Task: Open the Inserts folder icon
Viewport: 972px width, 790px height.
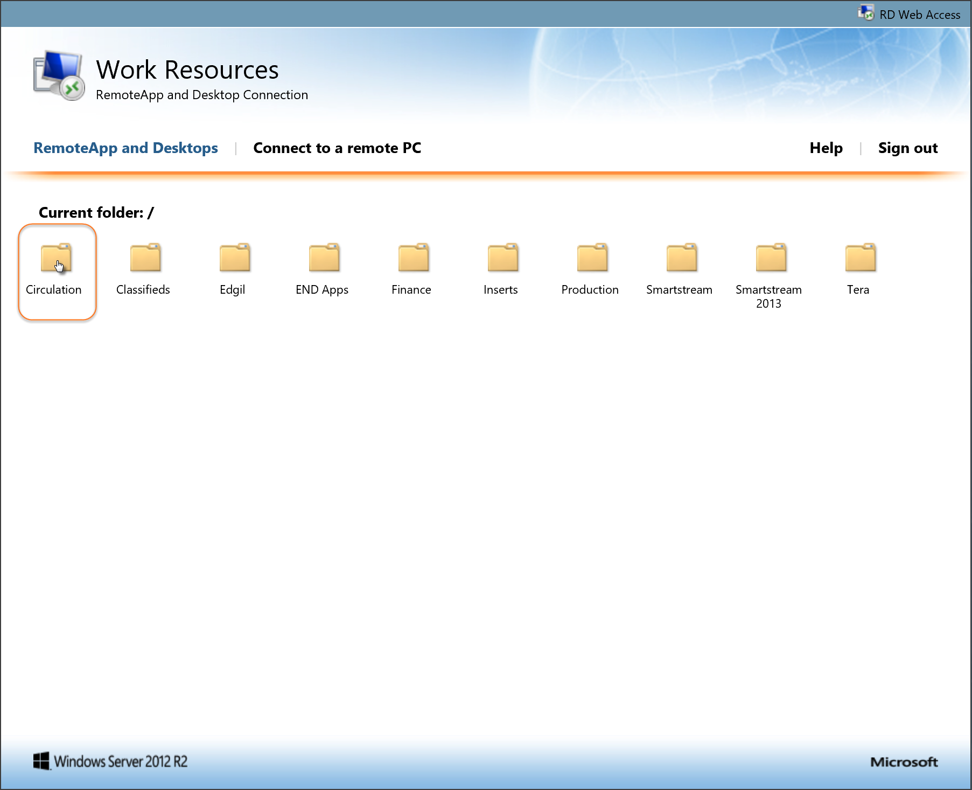Action: pos(503,258)
